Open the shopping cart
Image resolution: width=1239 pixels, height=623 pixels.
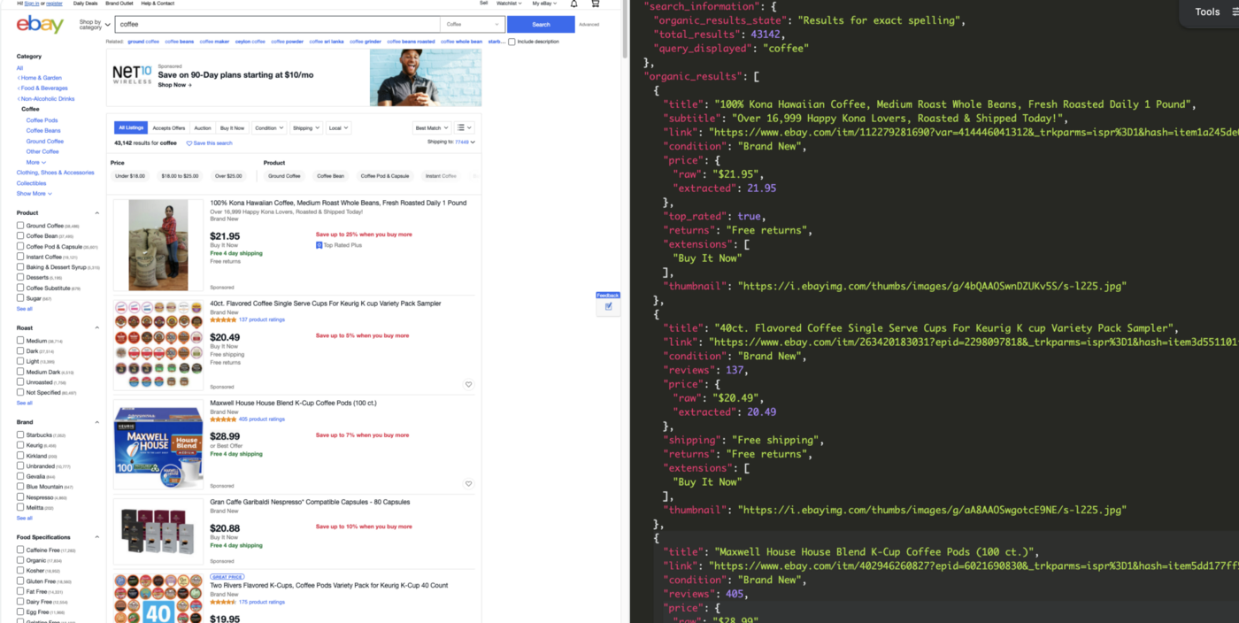tap(596, 4)
